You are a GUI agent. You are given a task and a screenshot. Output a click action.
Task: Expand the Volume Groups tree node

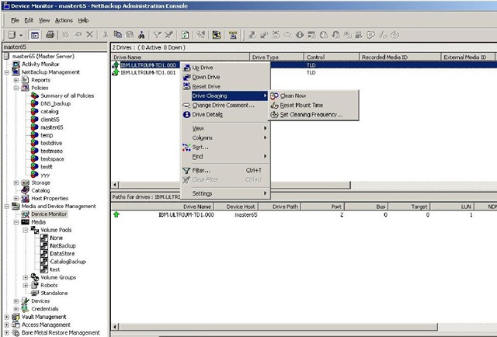pos(26,277)
